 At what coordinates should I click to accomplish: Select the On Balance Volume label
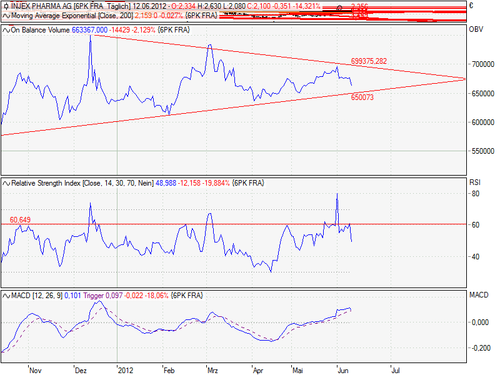(40, 30)
